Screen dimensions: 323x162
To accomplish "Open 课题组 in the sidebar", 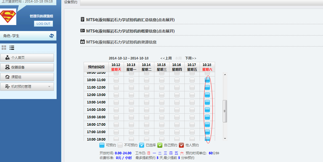I will [x=27, y=77].
